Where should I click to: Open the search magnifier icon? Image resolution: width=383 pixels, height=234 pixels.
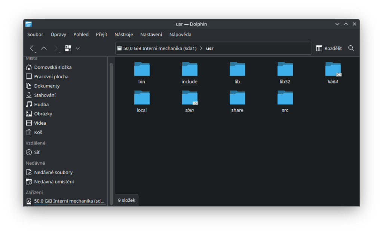pyautogui.click(x=351, y=48)
